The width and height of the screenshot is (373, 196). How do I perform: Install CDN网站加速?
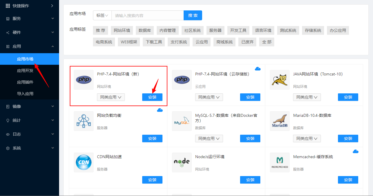click(x=152, y=180)
